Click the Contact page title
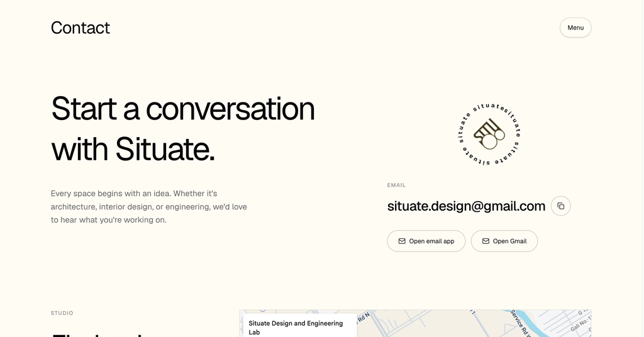The height and width of the screenshot is (337, 644). 80,28
